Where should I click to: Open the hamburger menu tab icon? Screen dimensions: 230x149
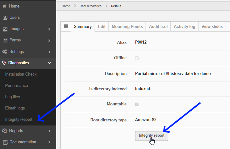[66, 26]
